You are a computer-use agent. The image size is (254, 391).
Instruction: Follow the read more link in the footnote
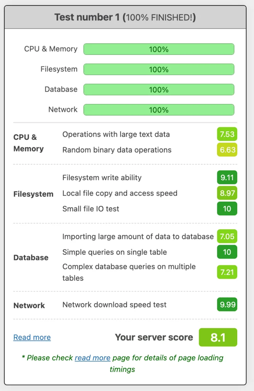92,358
